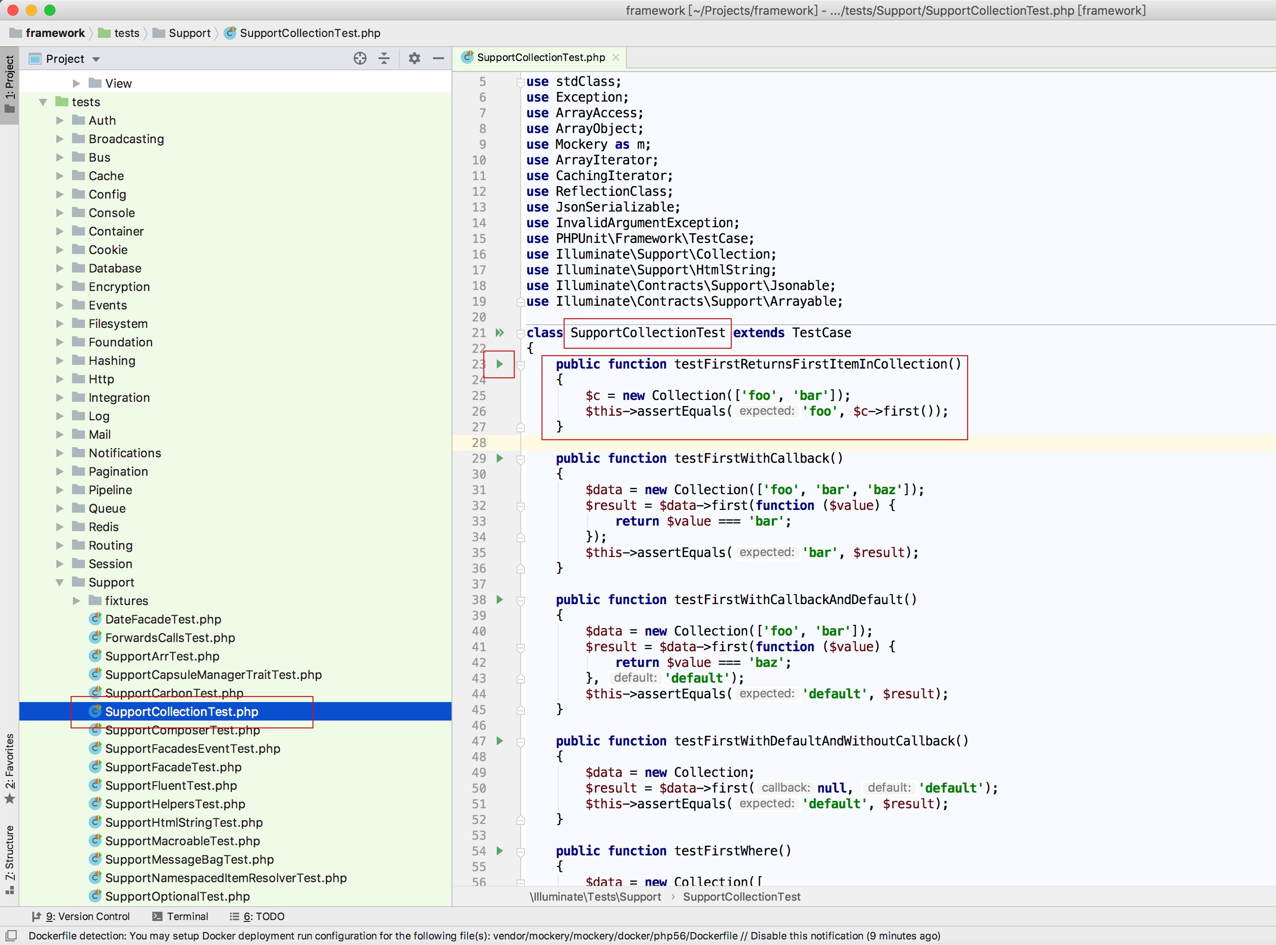This screenshot has height=945, width=1276.
Task: Collapse the tests folder
Action: point(43,102)
